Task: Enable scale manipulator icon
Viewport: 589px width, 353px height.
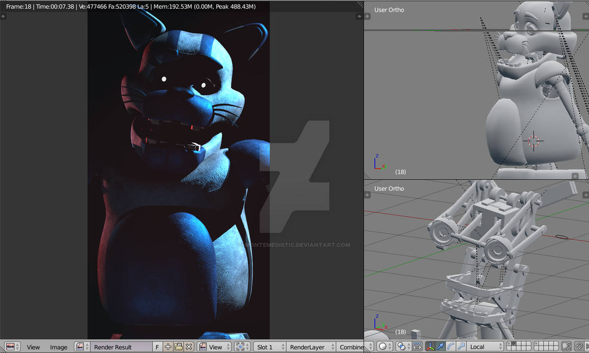Action: tap(461, 346)
